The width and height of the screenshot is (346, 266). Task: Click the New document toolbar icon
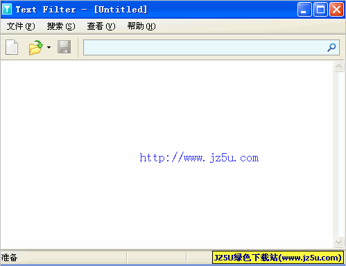[x=12, y=47]
